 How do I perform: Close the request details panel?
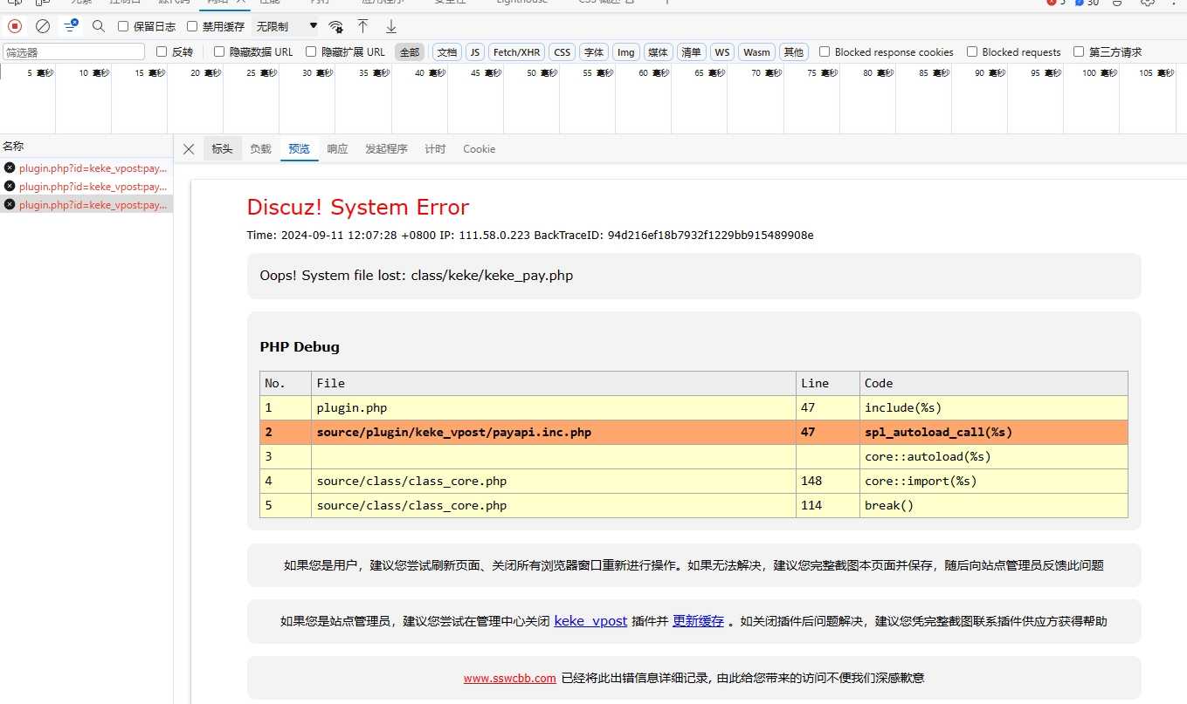point(189,149)
